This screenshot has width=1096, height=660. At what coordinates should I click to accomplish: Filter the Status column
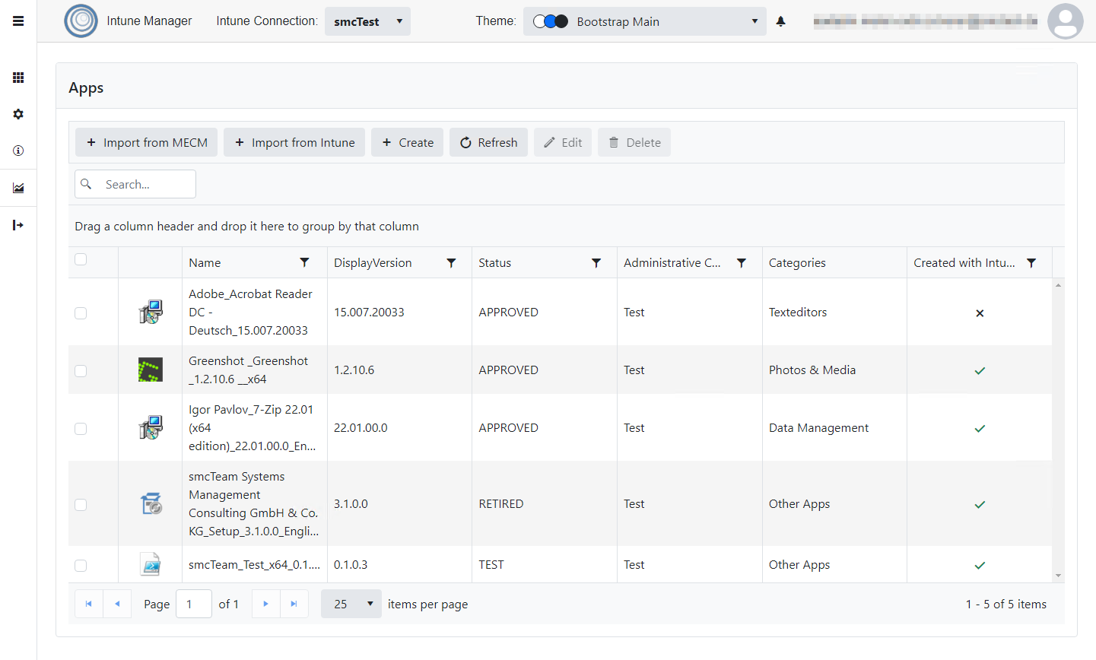(596, 262)
